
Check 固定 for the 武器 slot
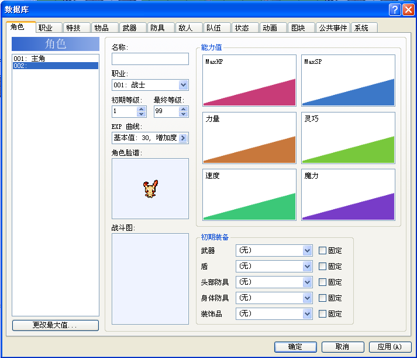(322, 250)
